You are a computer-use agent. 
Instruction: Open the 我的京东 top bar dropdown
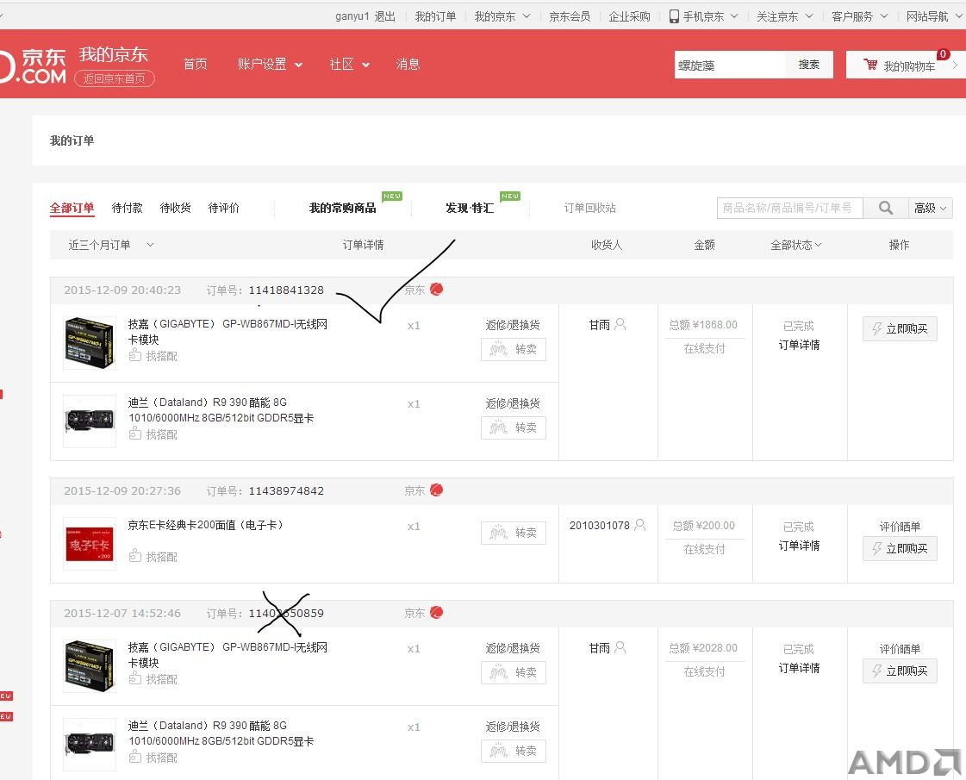[x=502, y=16]
